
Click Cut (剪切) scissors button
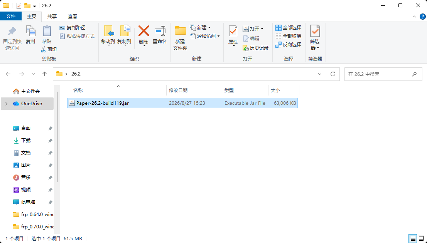coord(49,49)
